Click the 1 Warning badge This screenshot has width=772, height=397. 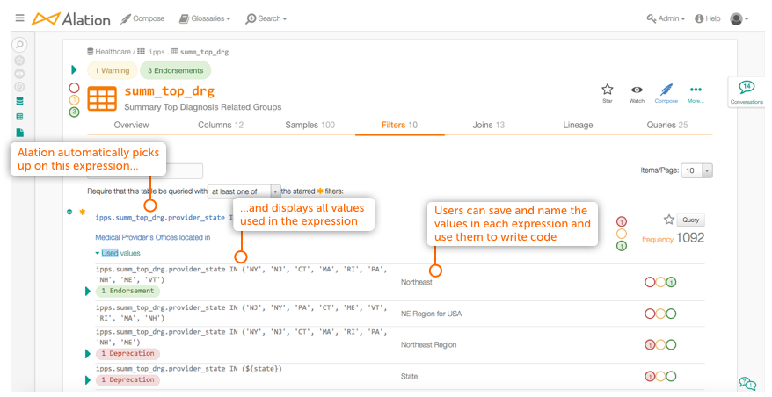pos(113,70)
